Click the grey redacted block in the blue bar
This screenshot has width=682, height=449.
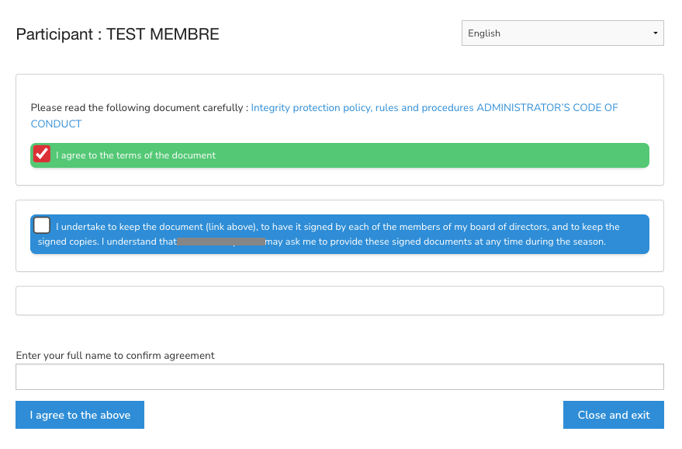click(x=221, y=242)
